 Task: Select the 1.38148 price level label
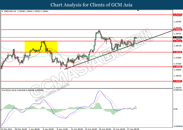[x=178, y=52]
